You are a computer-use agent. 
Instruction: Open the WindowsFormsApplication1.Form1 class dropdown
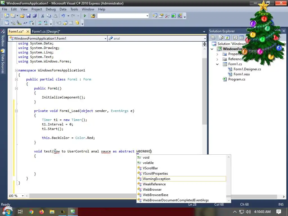tap(105, 39)
